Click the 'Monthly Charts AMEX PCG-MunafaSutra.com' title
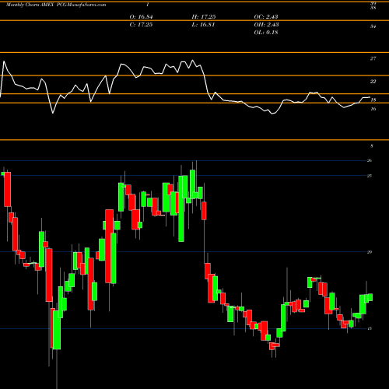The height and width of the screenshot is (389, 389). 56,5
